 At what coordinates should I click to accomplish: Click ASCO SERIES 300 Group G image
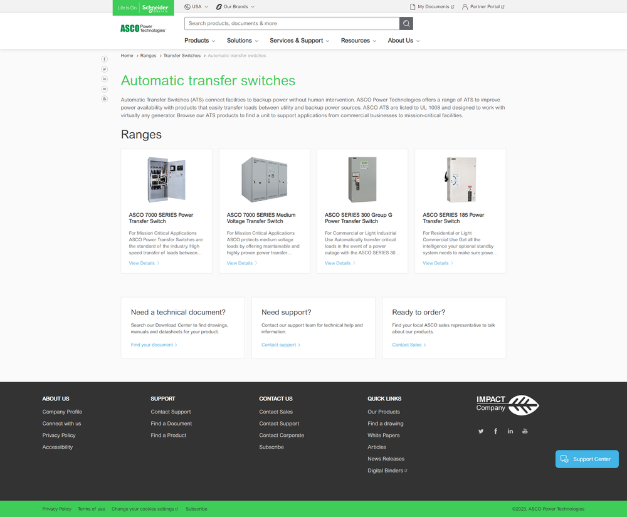pos(362,179)
